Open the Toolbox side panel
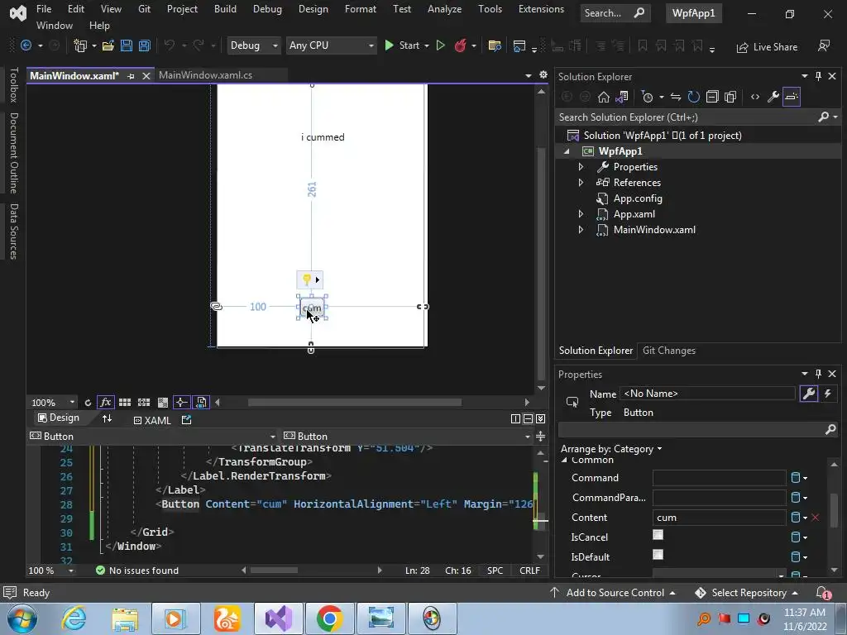Screen dimensions: 847x635 [x=13, y=85]
